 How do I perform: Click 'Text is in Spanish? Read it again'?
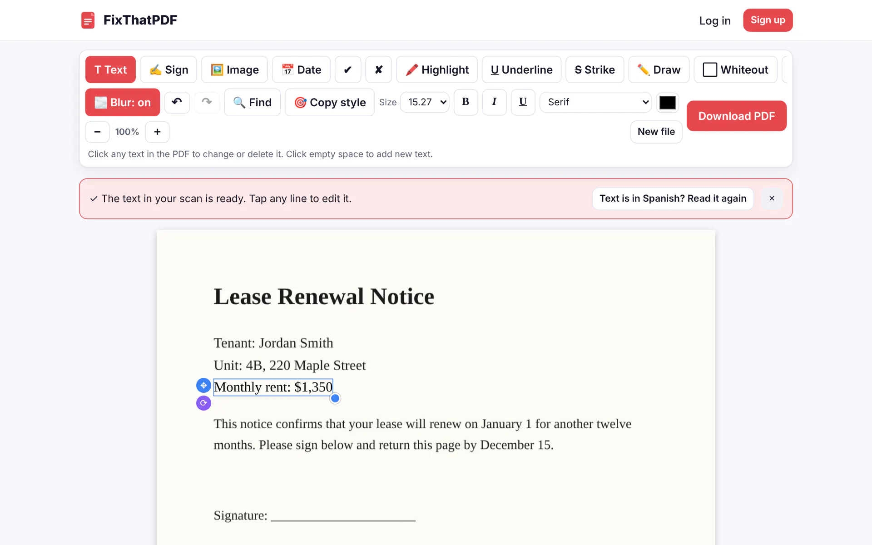tap(673, 198)
